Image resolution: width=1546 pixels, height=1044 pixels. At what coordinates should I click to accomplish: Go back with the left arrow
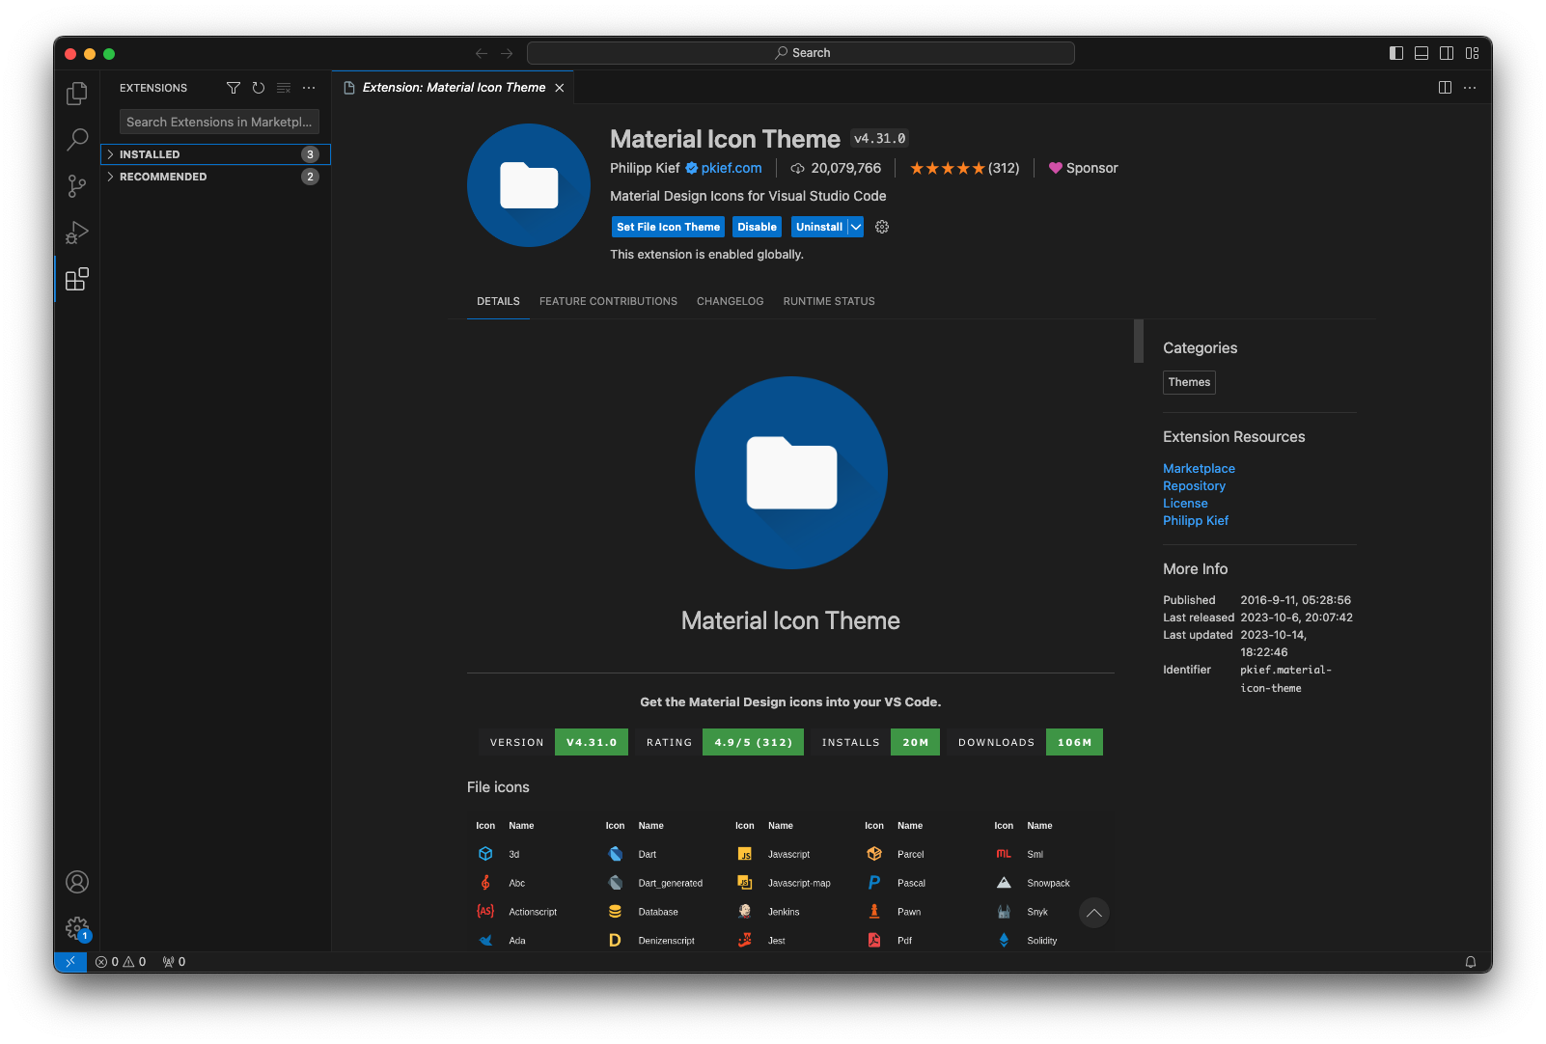pos(482,53)
